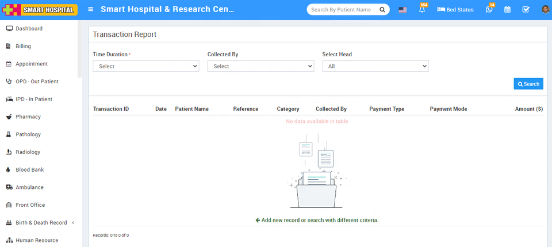Click the US flag language icon

(402, 10)
